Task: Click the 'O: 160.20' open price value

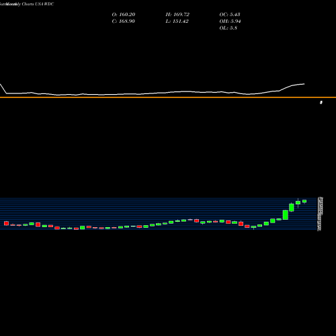Action: click(x=124, y=15)
